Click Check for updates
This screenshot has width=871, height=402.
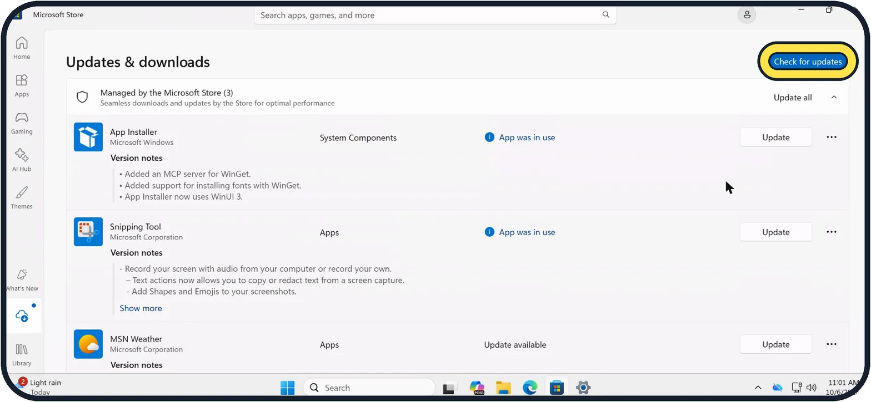(x=808, y=62)
